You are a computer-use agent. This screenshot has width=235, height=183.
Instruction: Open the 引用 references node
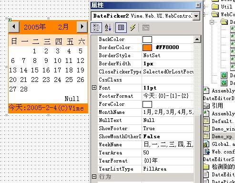click(x=217, y=106)
